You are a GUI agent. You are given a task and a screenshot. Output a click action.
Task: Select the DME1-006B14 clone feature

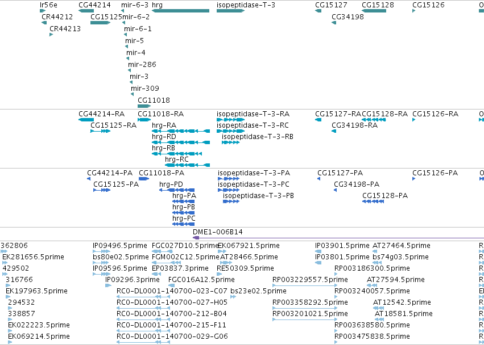(x=338, y=238)
